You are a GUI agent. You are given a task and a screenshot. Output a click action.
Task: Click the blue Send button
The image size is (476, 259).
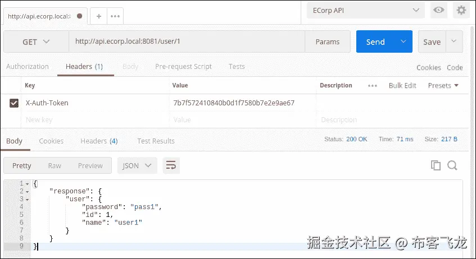point(375,41)
